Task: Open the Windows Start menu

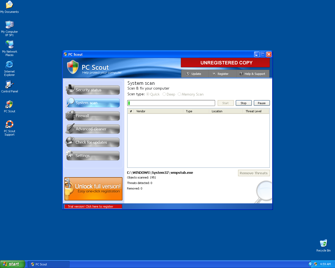Action: pyautogui.click(x=13, y=264)
